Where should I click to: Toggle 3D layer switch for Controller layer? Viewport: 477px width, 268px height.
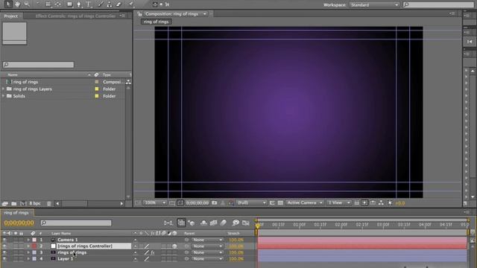click(x=174, y=246)
